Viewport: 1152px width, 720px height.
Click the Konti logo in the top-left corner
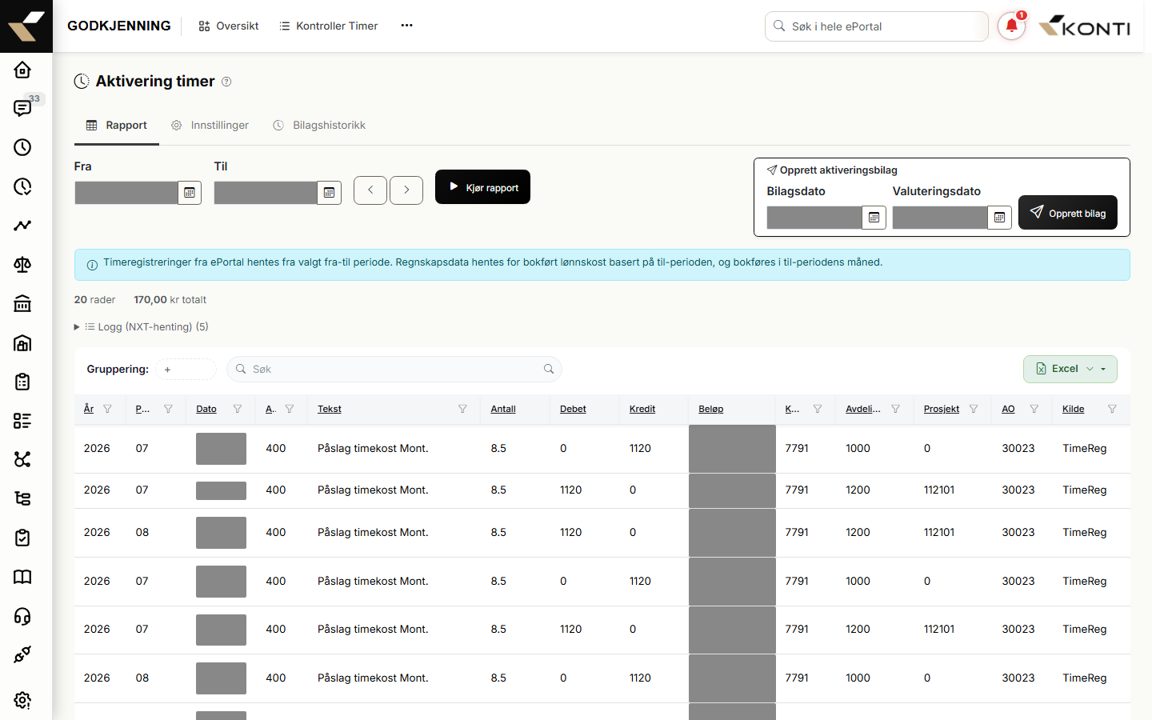coord(26,26)
